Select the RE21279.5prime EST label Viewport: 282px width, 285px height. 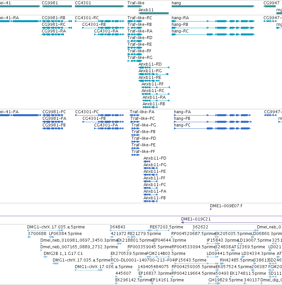tap(144, 234)
